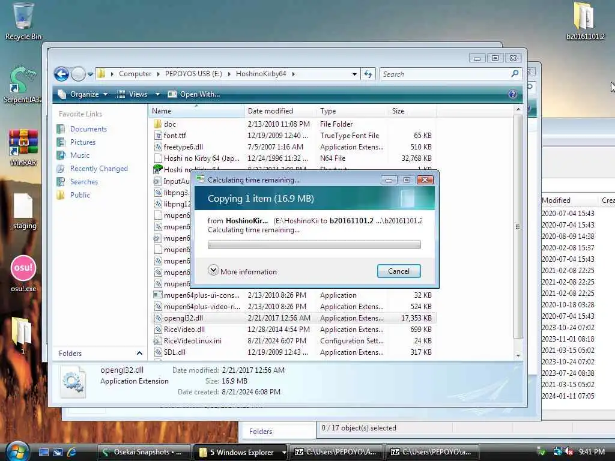Open Recently Changed favorite link
615x461 pixels.
[x=99, y=169]
